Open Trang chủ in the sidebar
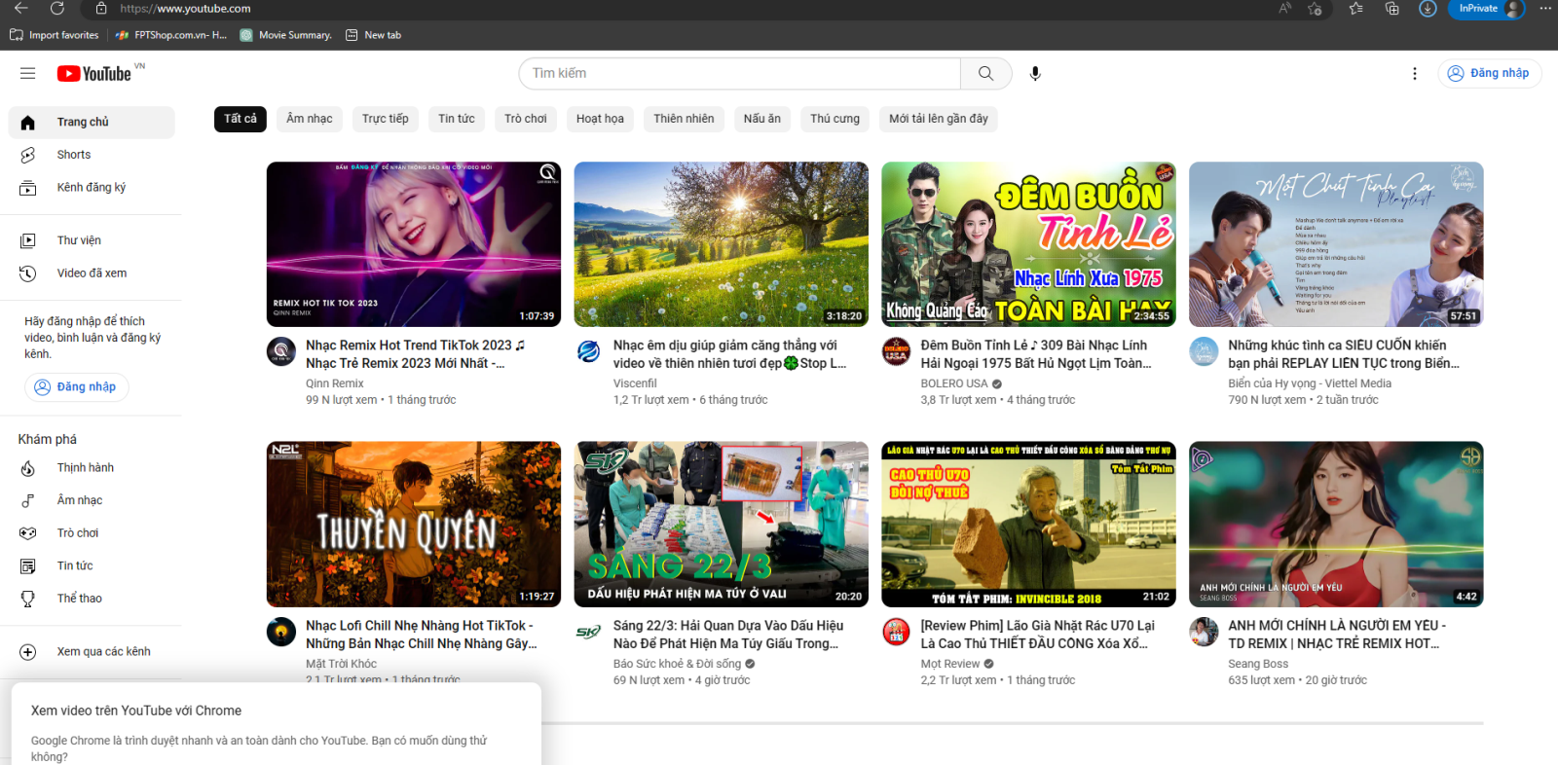This screenshot has width=1558, height=765. pos(92,122)
